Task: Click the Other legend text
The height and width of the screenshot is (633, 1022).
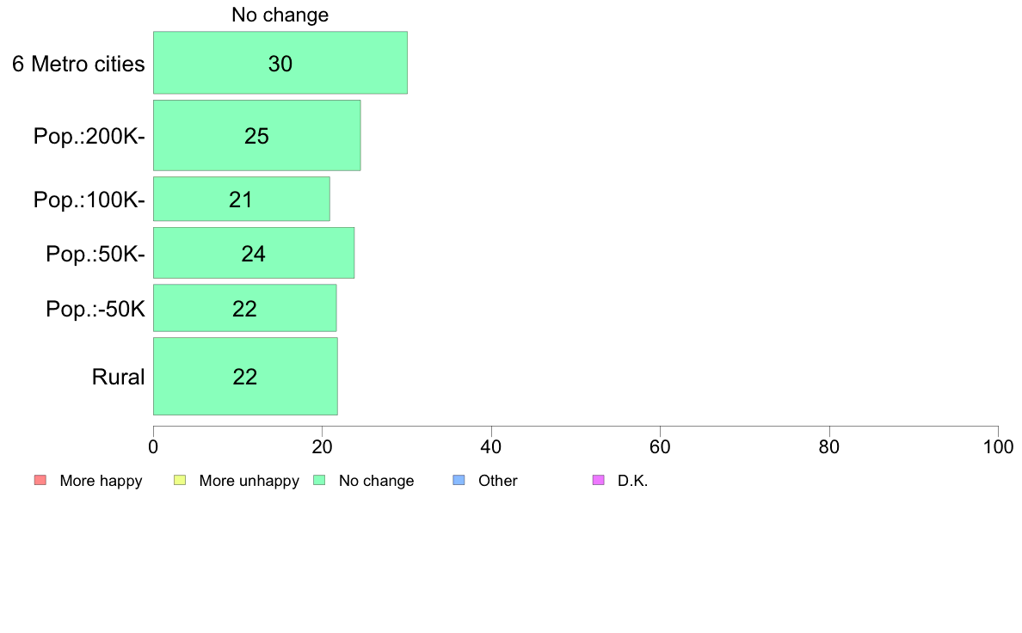Action: pos(498,481)
